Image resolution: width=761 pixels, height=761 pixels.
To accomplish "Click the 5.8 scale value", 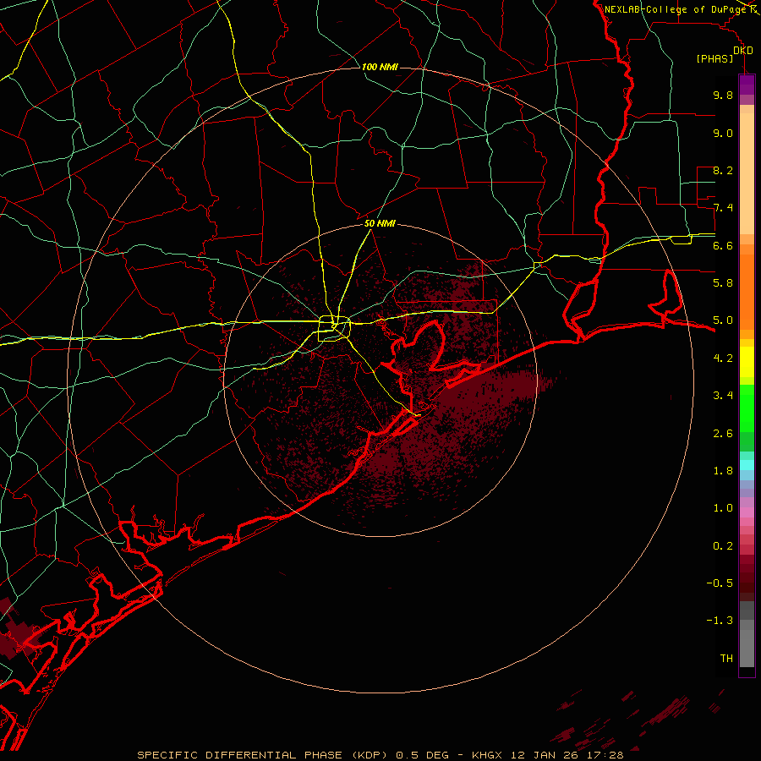I will click(x=723, y=283).
